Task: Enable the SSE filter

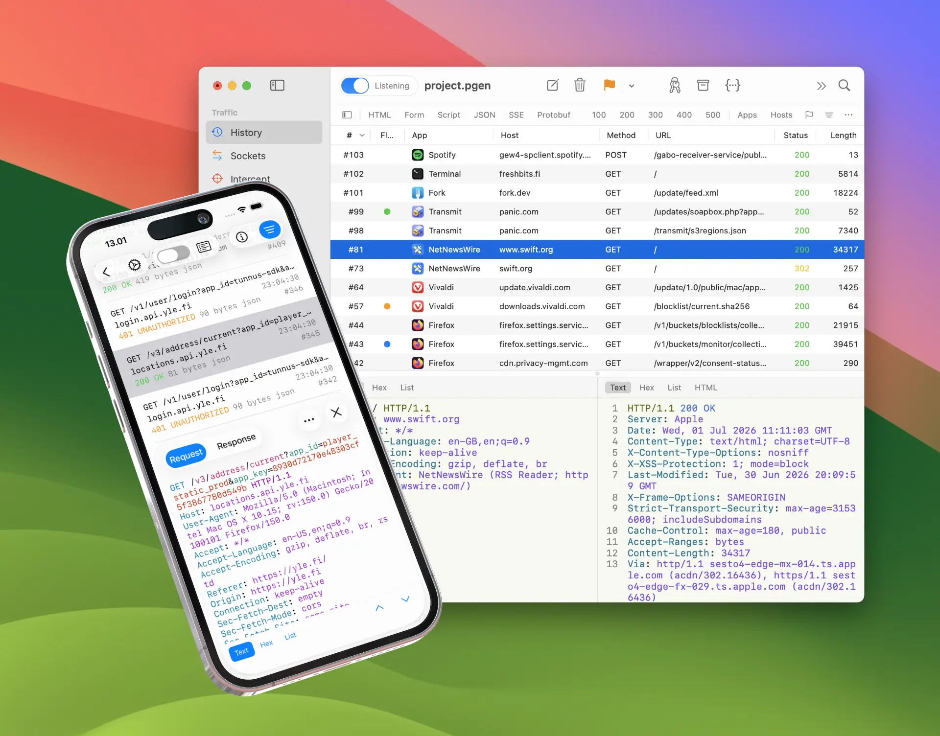Action: [x=516, y=115]
